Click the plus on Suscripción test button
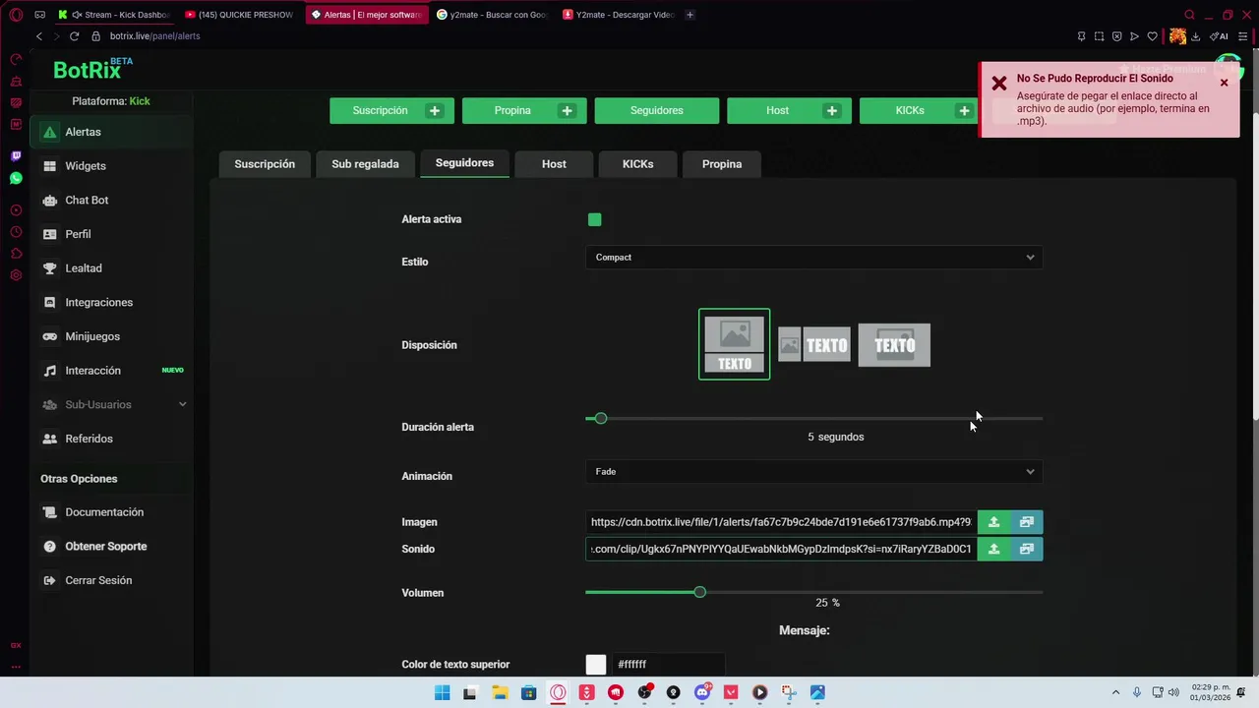1259x708 pixels. pyautogui.click(x=434, y=111)
